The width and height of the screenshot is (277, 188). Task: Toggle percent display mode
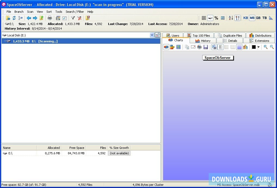(216, 18)
